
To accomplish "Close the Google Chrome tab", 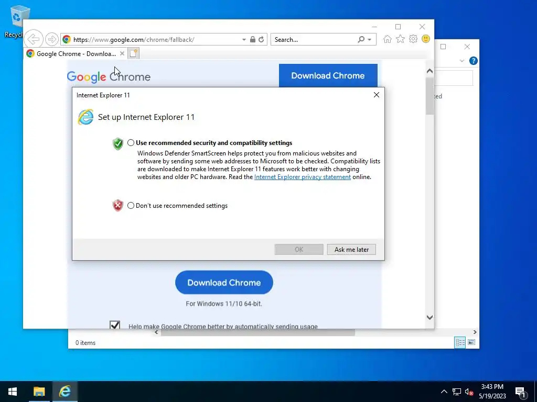I will click(x=122, y=54).
